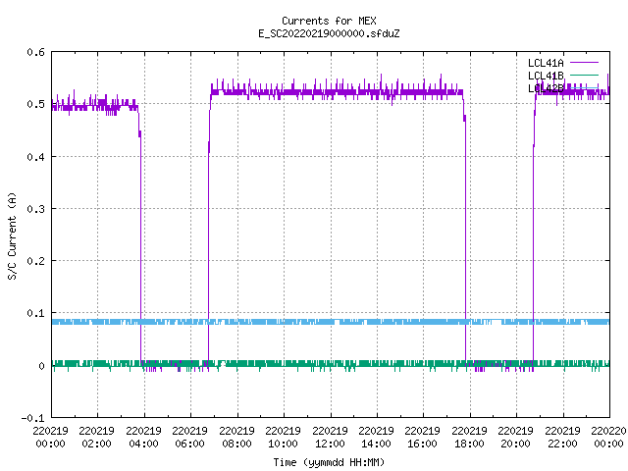This screenshot has height=471, width=628.
Task: Click the 08:00 time-axis tick label
Action: point(236,444)
